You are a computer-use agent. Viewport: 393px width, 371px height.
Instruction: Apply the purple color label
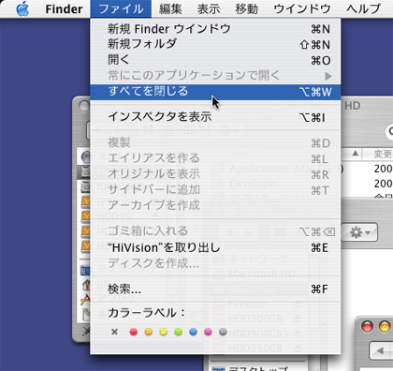[208, 332]
